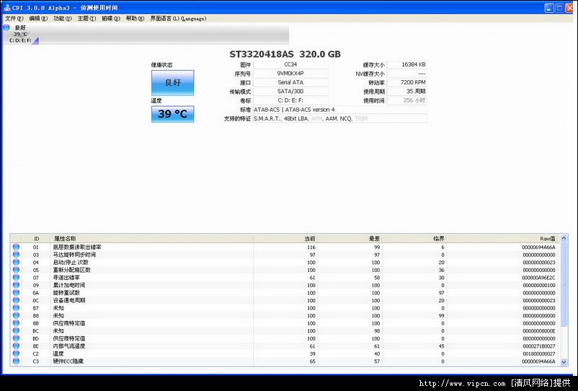Sort table by 当前 column header
578x391 pixels.
click(x=285, y=239)
